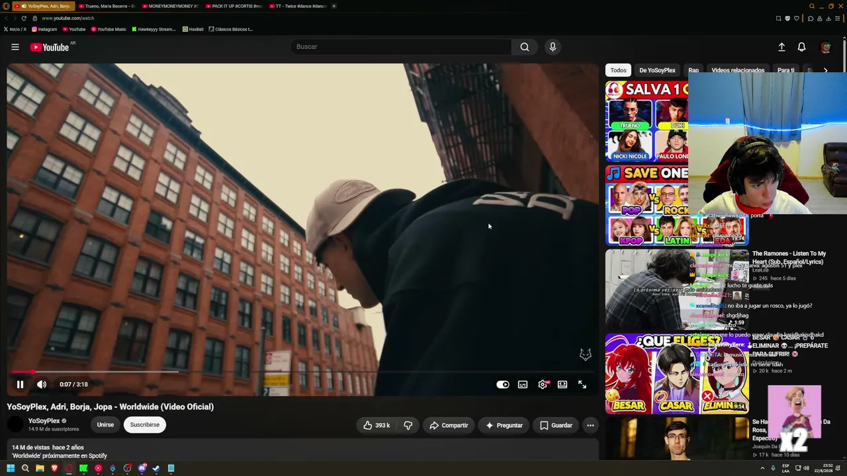Open the Instagram bookmark
This screenshot has width=847, height=476.
[44, 29]
